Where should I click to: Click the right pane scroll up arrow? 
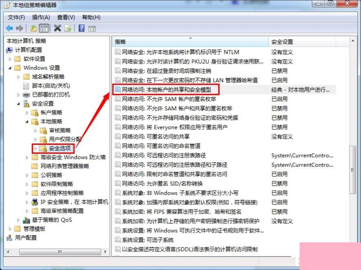pos(353,41)
